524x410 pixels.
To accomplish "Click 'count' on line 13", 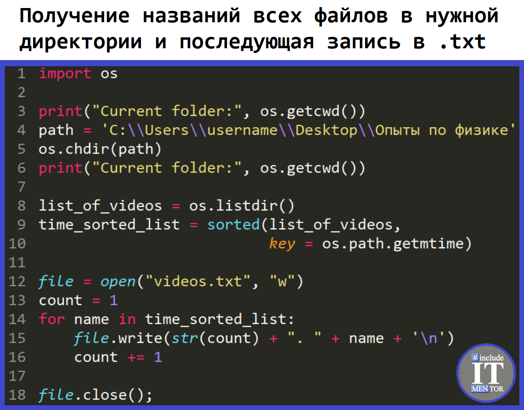I will pyautogui.click(x=61, y=300).
